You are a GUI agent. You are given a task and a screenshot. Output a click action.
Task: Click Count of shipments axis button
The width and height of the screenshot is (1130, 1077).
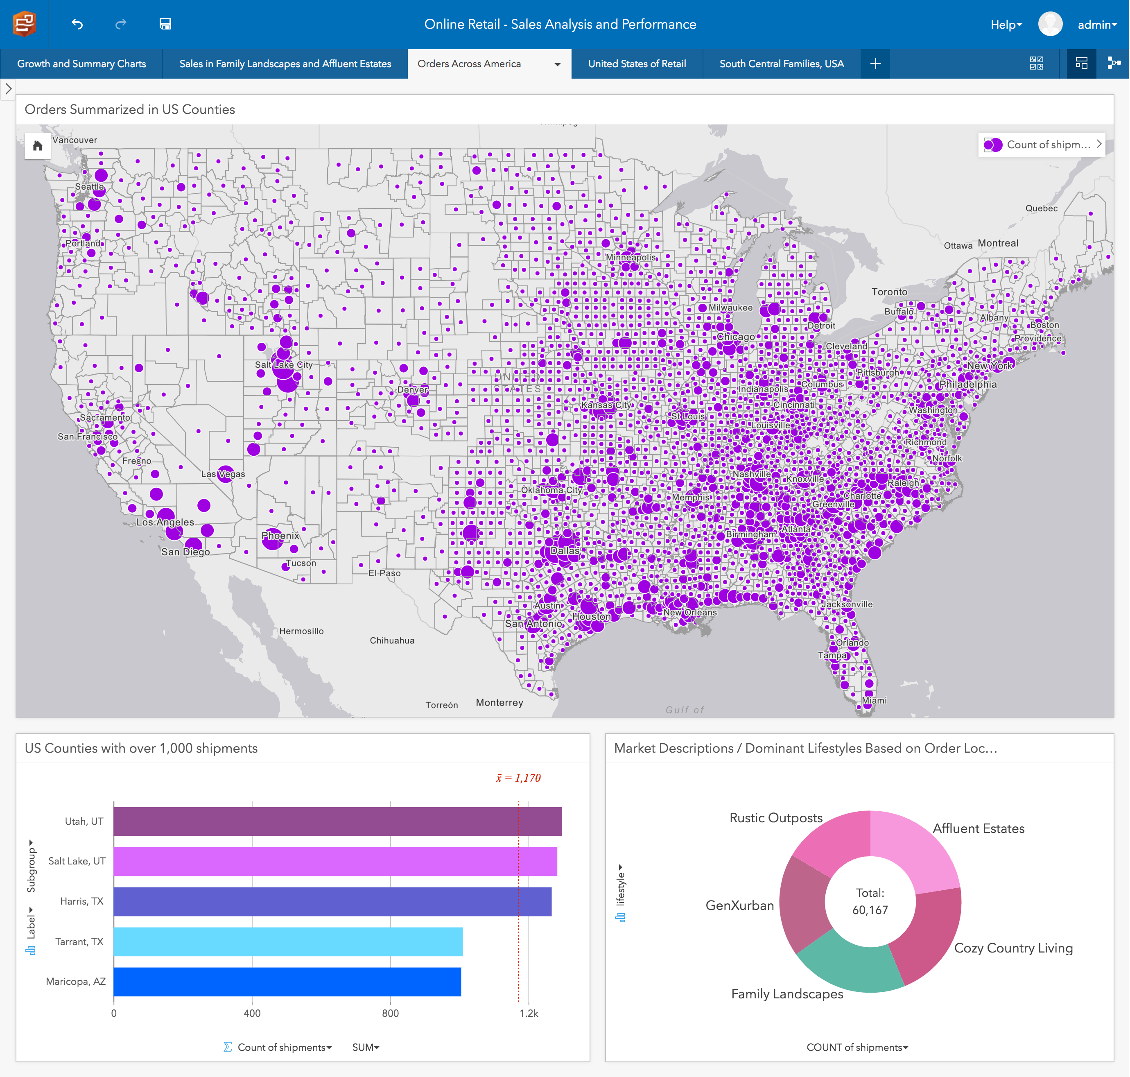coord(284,1047)
